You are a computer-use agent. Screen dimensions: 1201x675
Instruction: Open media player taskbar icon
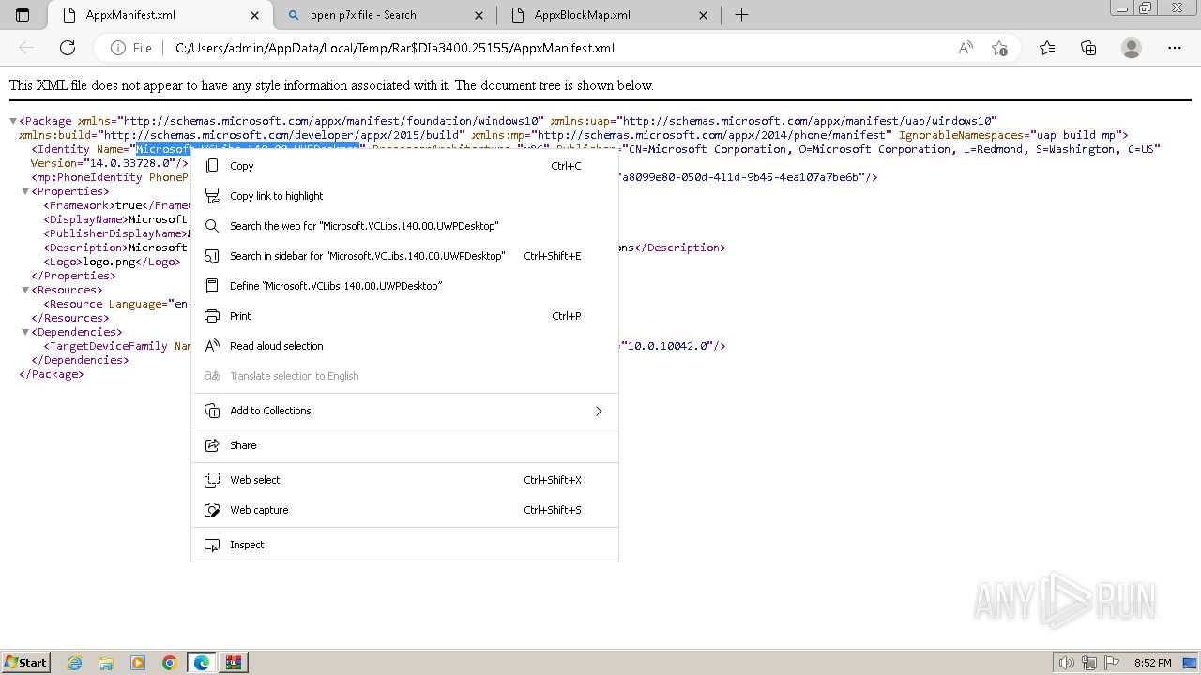[x=138, y=663]
